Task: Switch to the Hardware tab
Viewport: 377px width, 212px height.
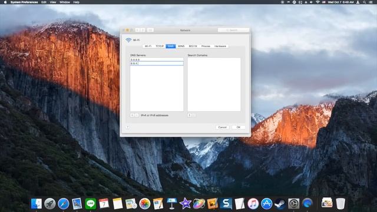Action: click(220, 46)
